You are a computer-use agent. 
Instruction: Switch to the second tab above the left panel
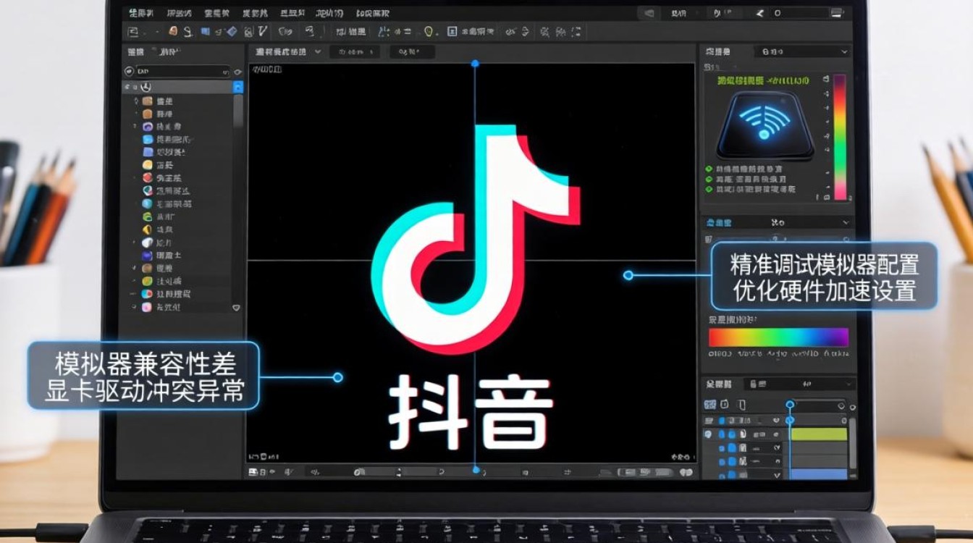(168, 51)
